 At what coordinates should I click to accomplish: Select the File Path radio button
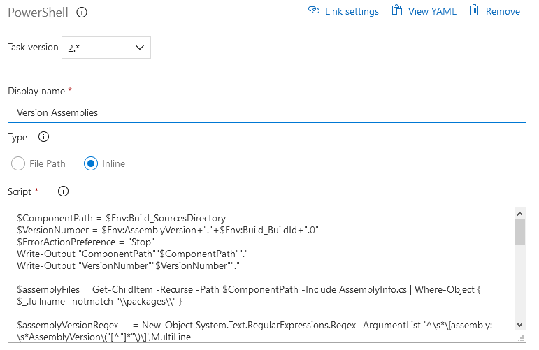coord(19,163)
